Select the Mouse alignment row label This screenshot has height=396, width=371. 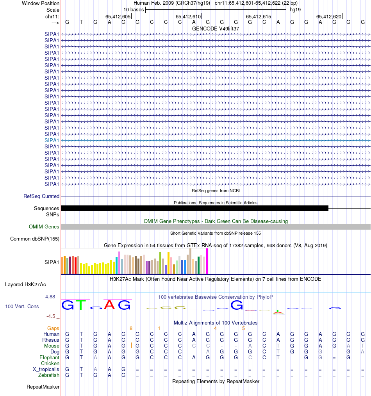(52, 346)
